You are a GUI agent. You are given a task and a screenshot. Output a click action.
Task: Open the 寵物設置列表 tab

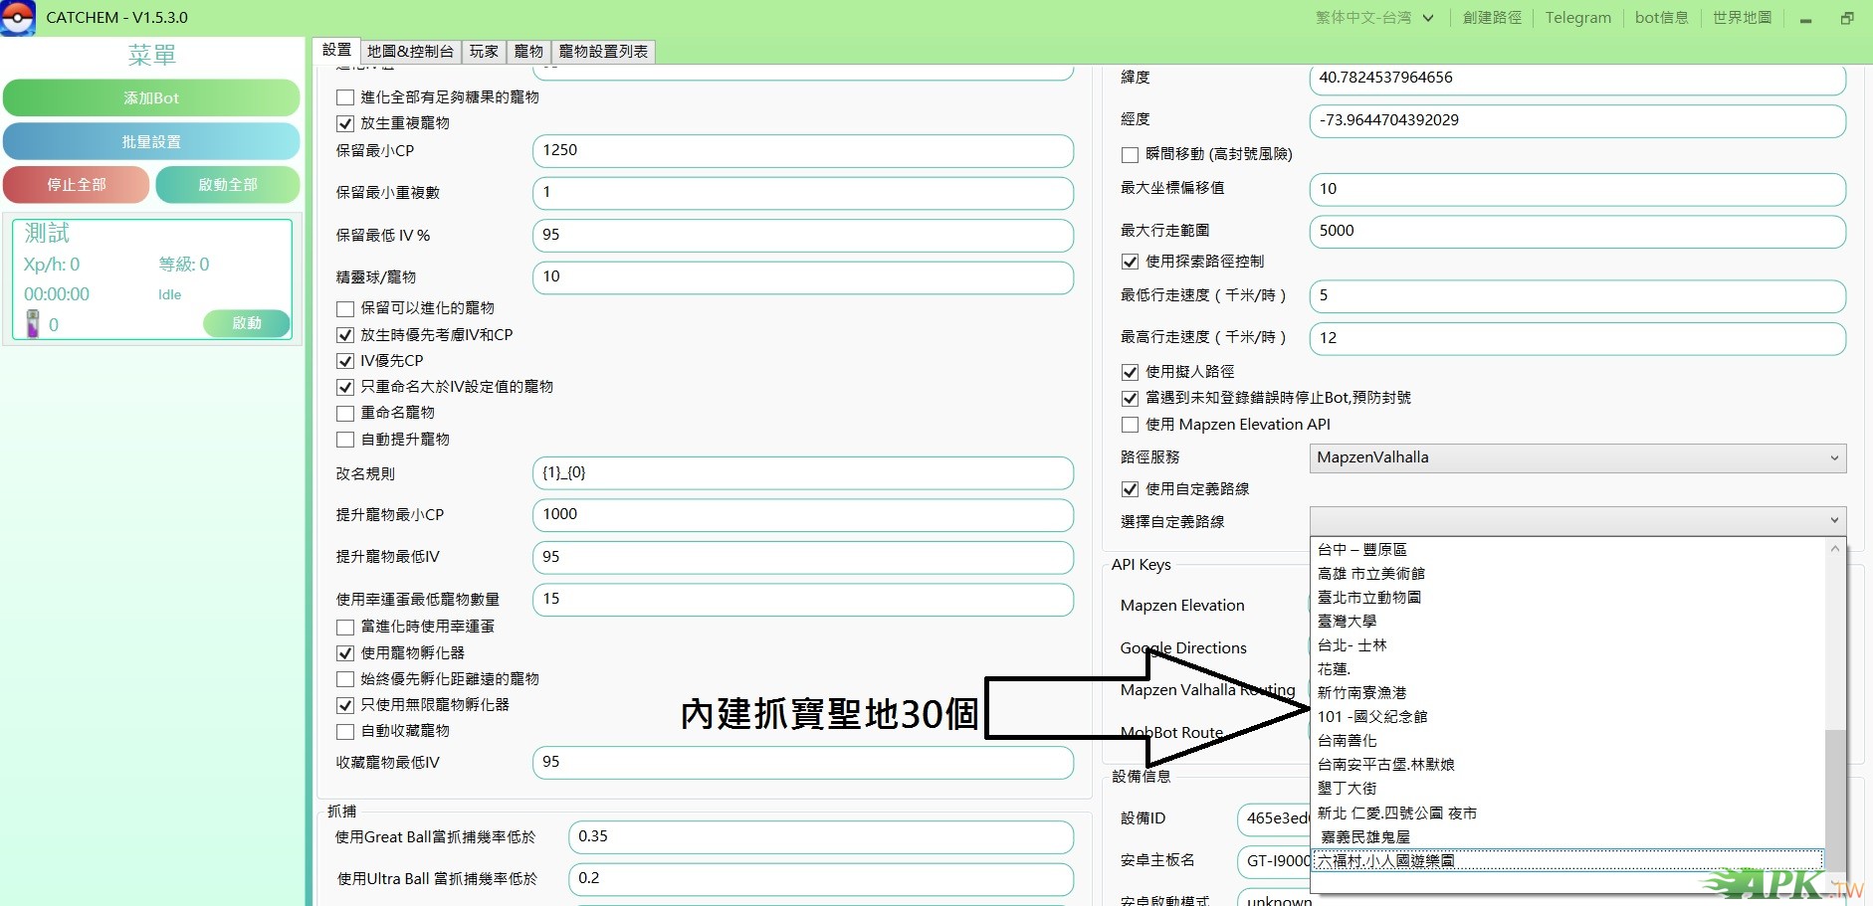pos(603,52)
